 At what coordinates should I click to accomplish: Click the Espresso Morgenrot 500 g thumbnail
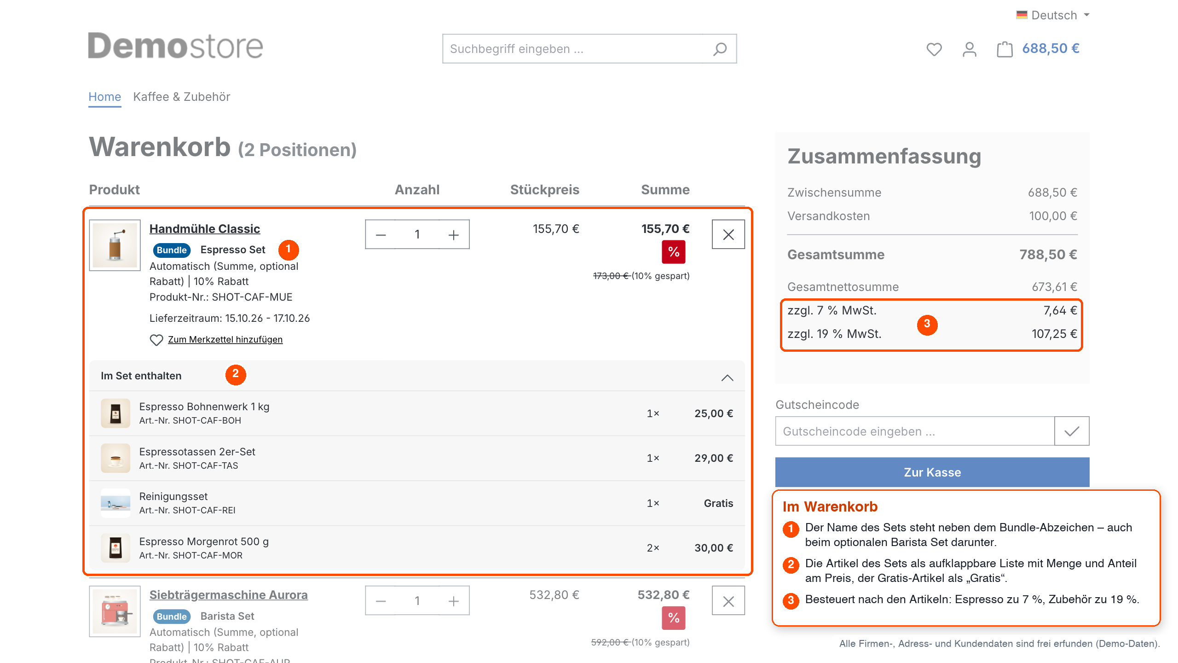point(115,548)
